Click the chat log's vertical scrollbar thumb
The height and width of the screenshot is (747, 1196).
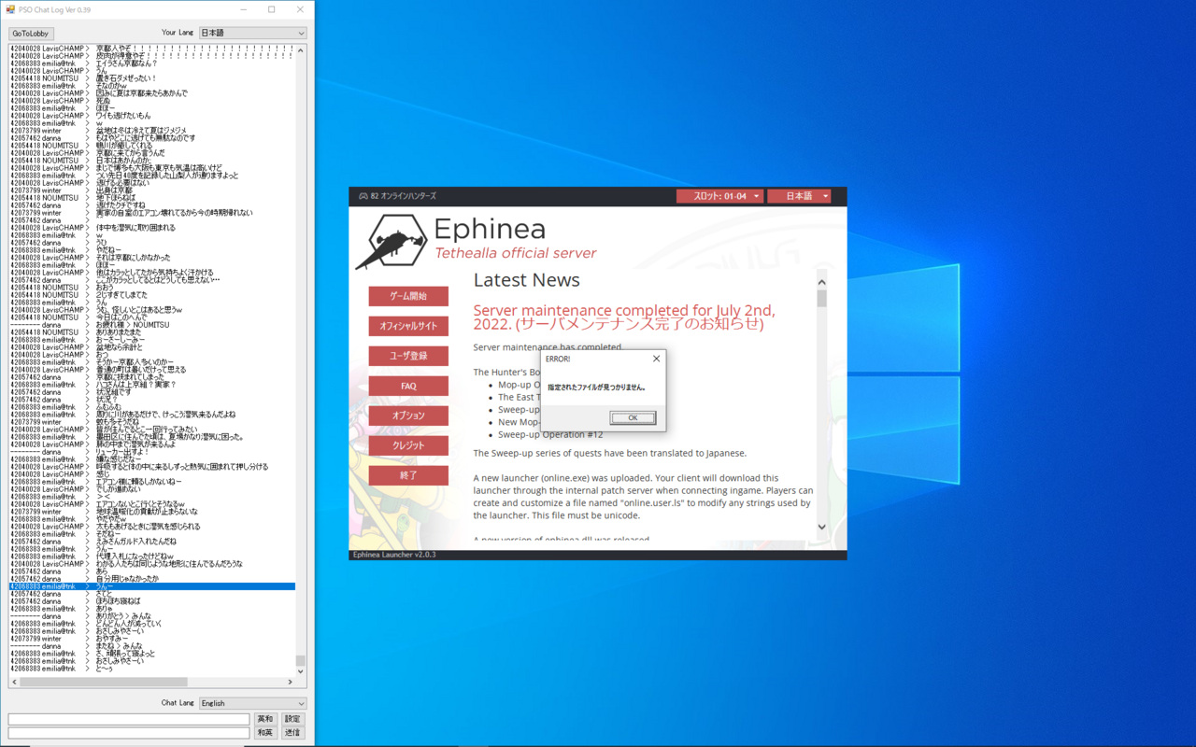pos(300,661)
